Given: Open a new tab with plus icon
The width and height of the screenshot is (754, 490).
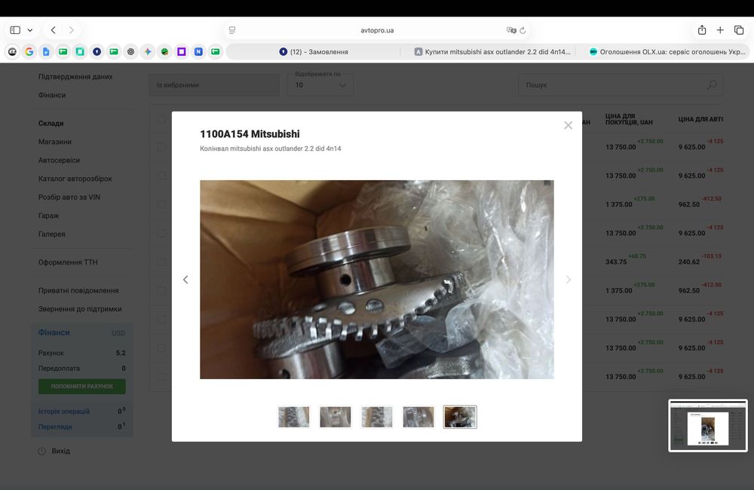Looking at the screenshot, I should [x=720, y=30].
